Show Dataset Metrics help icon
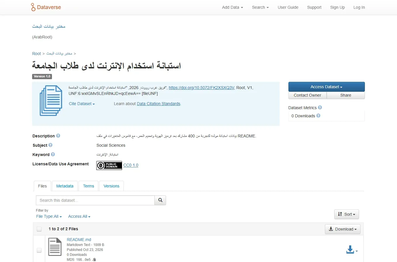This screenshot has height=262, width=397. point(320,107)
